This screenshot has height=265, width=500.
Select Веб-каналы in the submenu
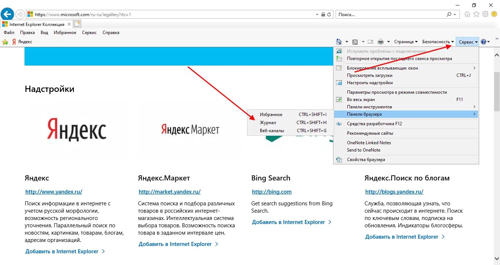click(x=290, y=131)
